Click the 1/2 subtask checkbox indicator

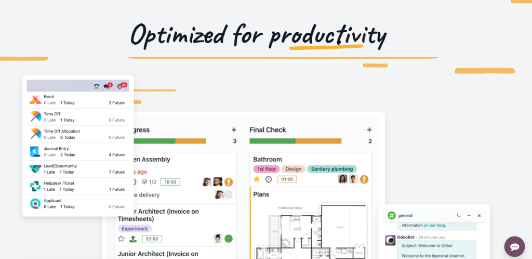pyautogui.click(x=149, y=182)
